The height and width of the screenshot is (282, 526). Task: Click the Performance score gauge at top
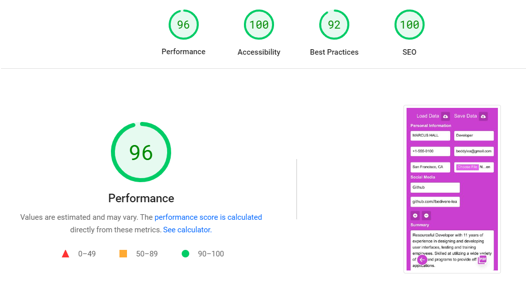point(183,25)
